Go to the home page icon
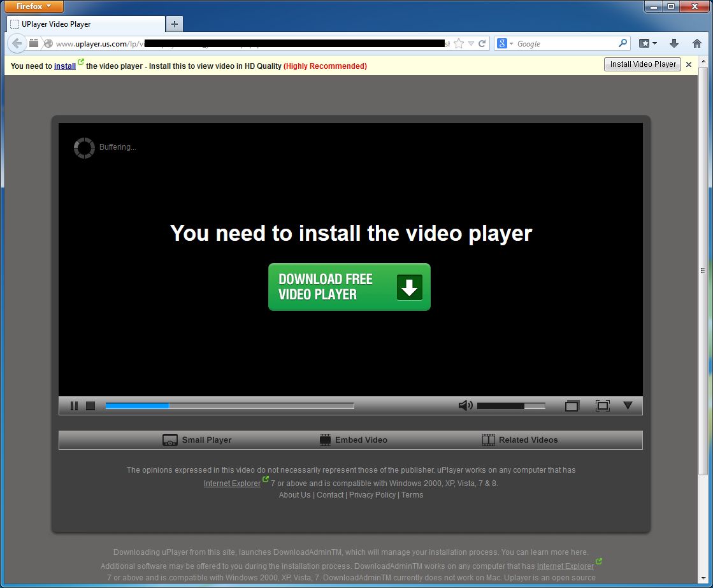This screenshot has height=588, width=713. point(696,44)
